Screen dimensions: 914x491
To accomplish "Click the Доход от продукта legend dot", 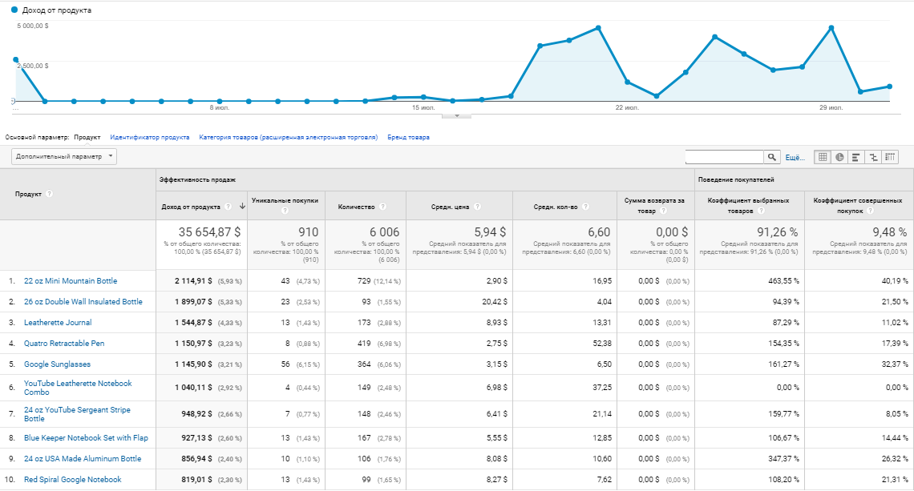I will click(x=14, y=10).
